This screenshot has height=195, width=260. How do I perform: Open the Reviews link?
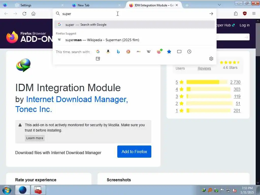pyautogui.click(x=204, y=68)
